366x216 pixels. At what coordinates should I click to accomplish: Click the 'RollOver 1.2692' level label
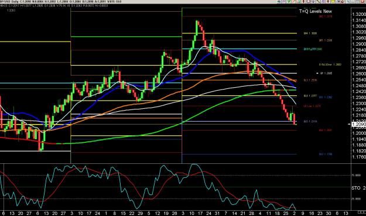[x=330, y=64]
